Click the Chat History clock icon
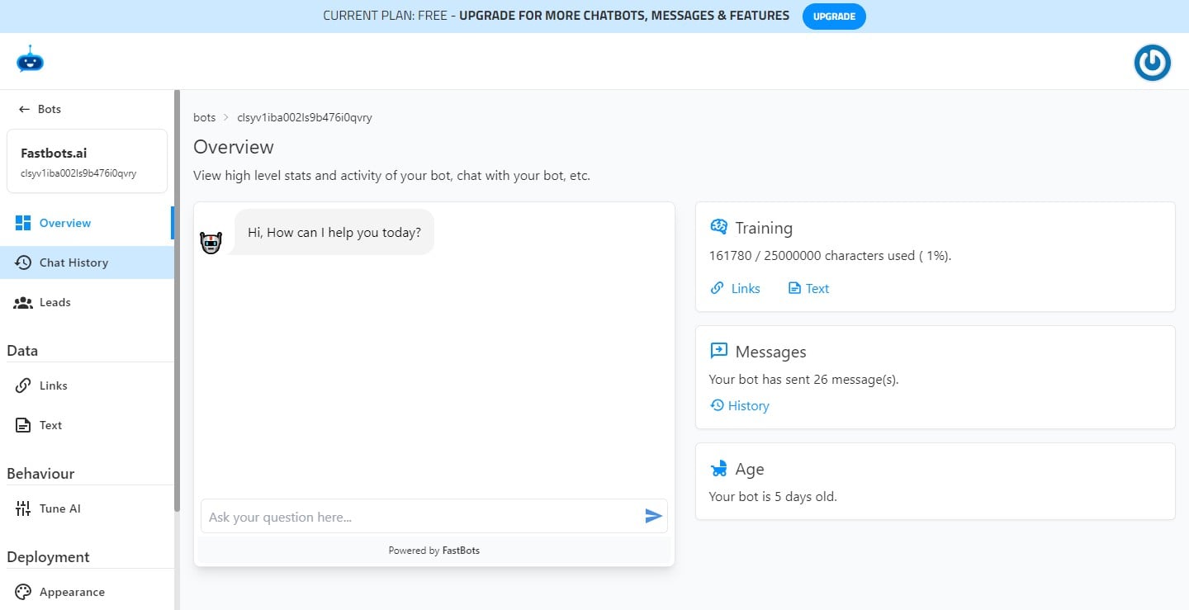Screen dimensions: 1189x610 (22, 262)
